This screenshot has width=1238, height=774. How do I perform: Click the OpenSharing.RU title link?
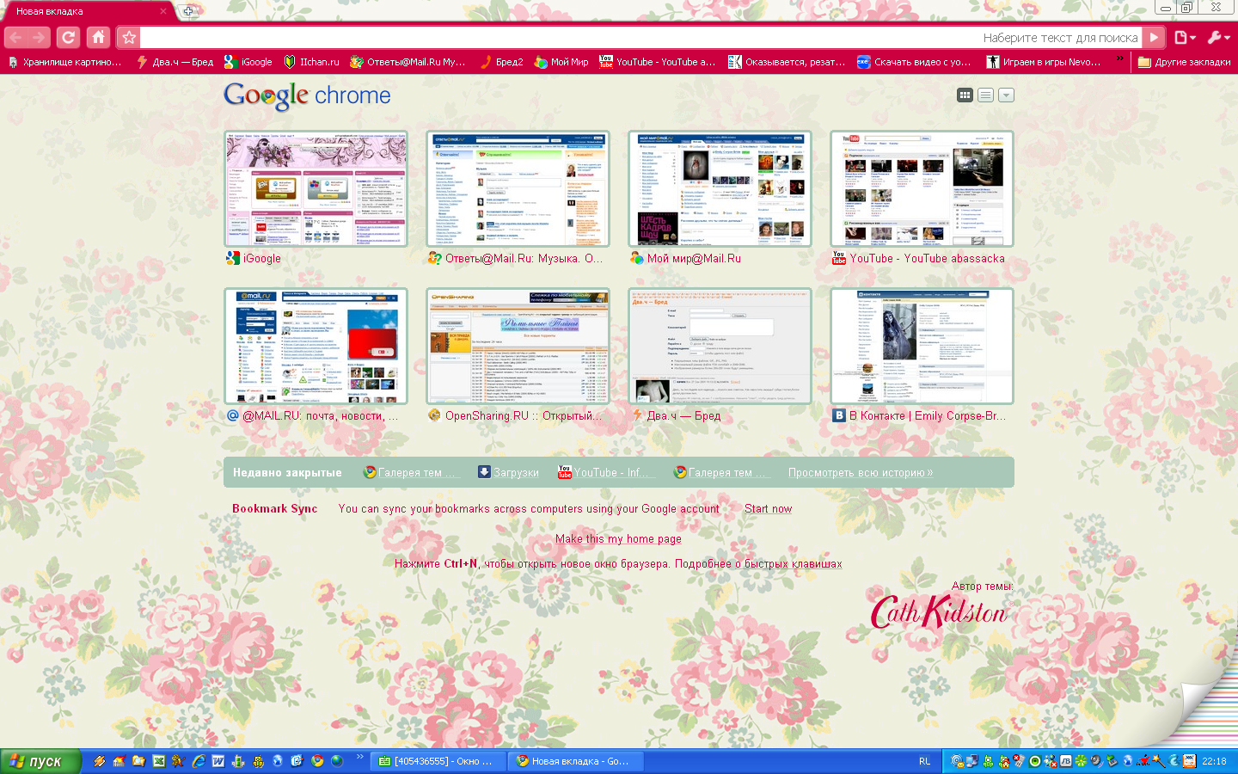point(524,415)
